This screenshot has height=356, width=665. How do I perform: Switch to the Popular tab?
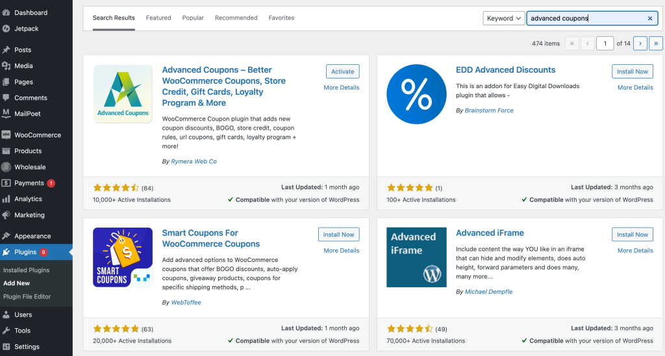click(193, 18)
